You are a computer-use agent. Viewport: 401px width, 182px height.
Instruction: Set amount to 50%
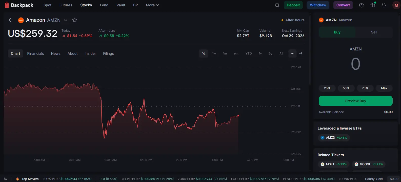point(346,88)
